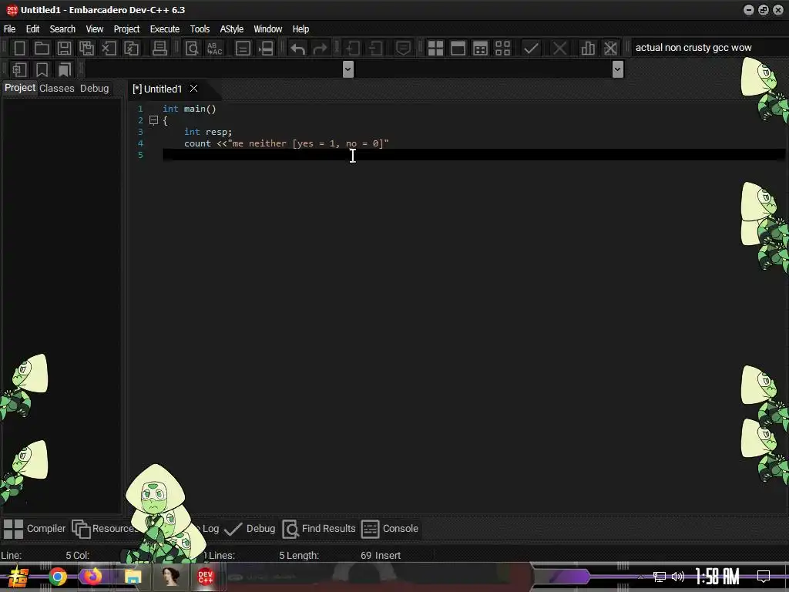
Task: Collapse the code fold marker on line 2
Action: (154, 120)
